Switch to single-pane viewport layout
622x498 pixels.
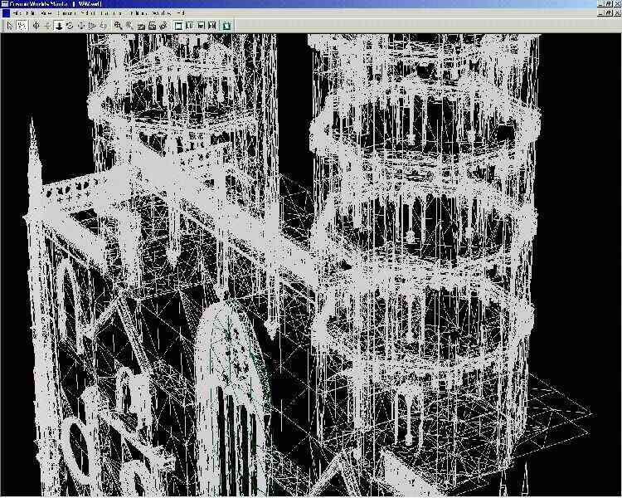point(178,26)
